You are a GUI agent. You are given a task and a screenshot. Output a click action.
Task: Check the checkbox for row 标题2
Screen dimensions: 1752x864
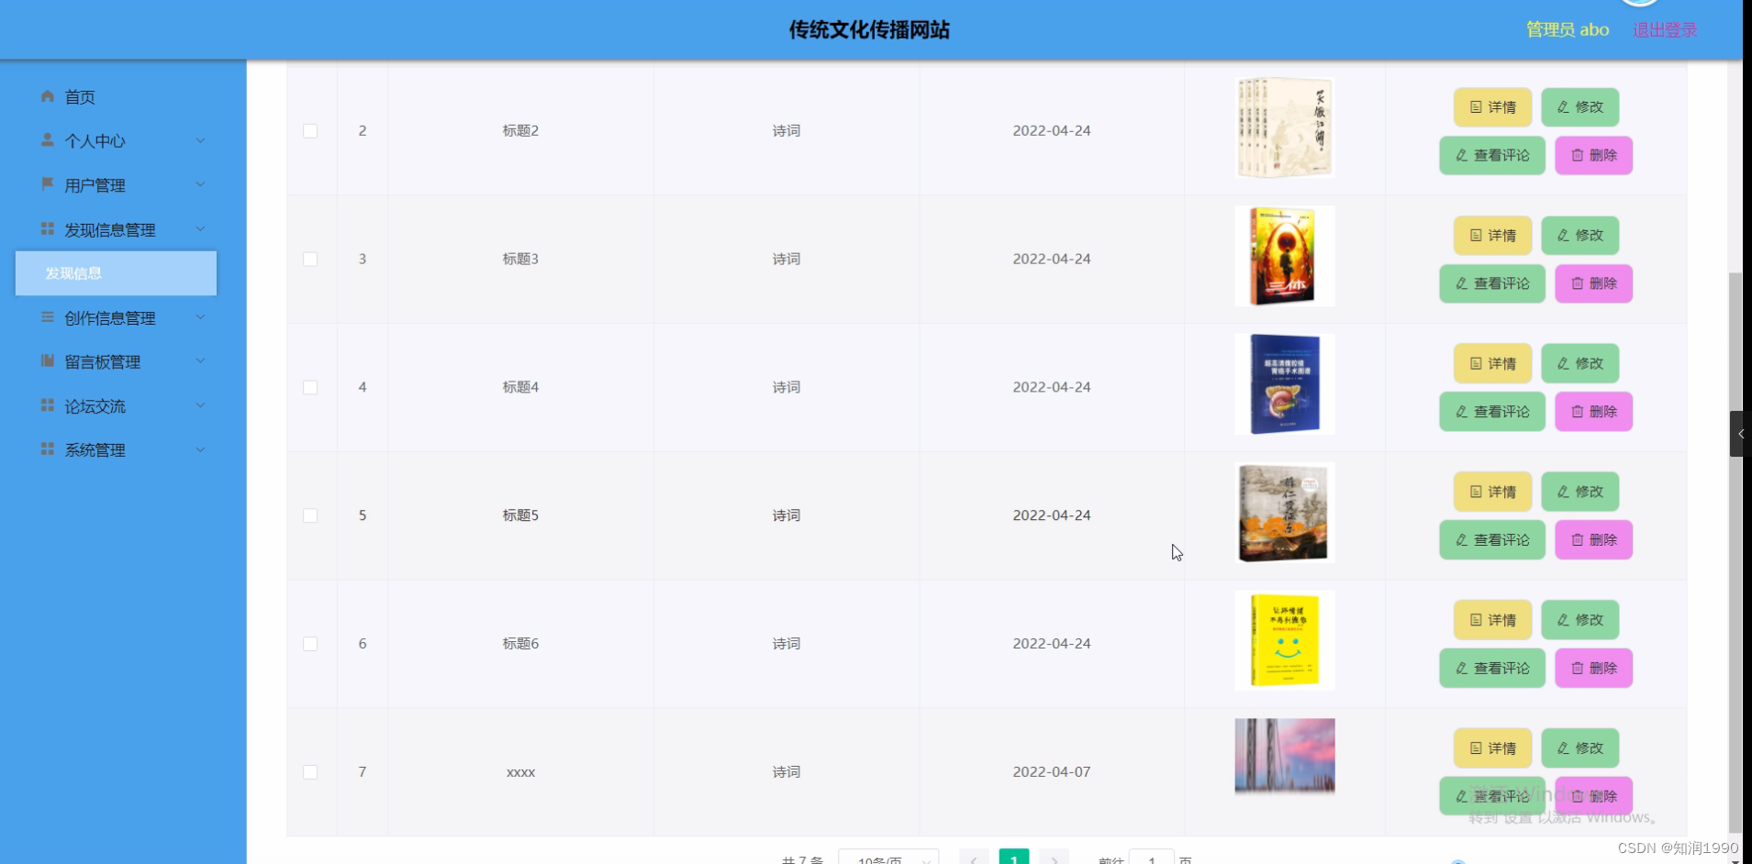pyautogui.click(x=310, y=131)
